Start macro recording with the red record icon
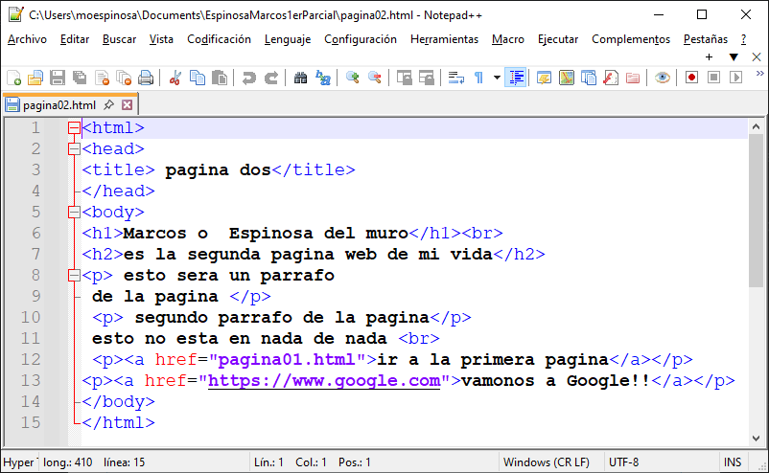The height and width of the screenshot is (473, 769). (x=690, y=78)
